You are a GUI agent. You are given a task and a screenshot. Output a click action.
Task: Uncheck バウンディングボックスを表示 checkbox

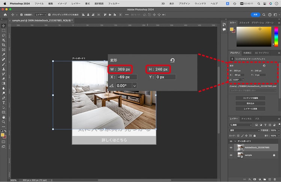pyautogui.click(x=49, y=15)
